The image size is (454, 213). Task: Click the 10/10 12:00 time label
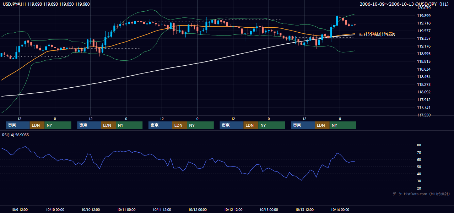[x=91, y=209]
